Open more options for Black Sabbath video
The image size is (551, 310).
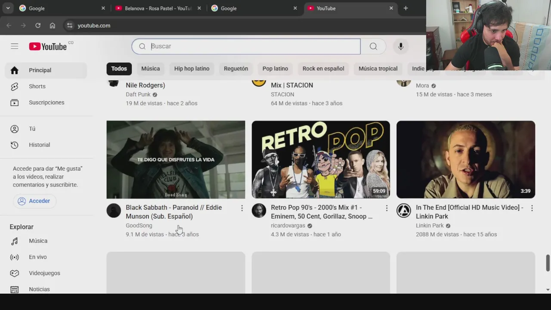[242, 208]
